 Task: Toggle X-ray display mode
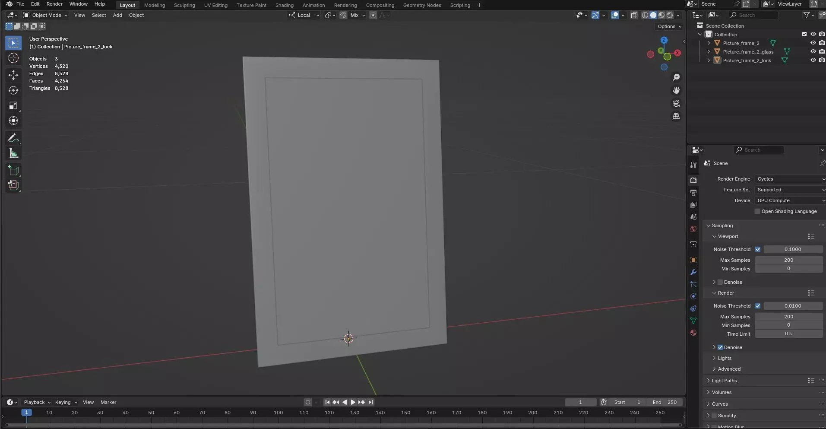[634, 15]
